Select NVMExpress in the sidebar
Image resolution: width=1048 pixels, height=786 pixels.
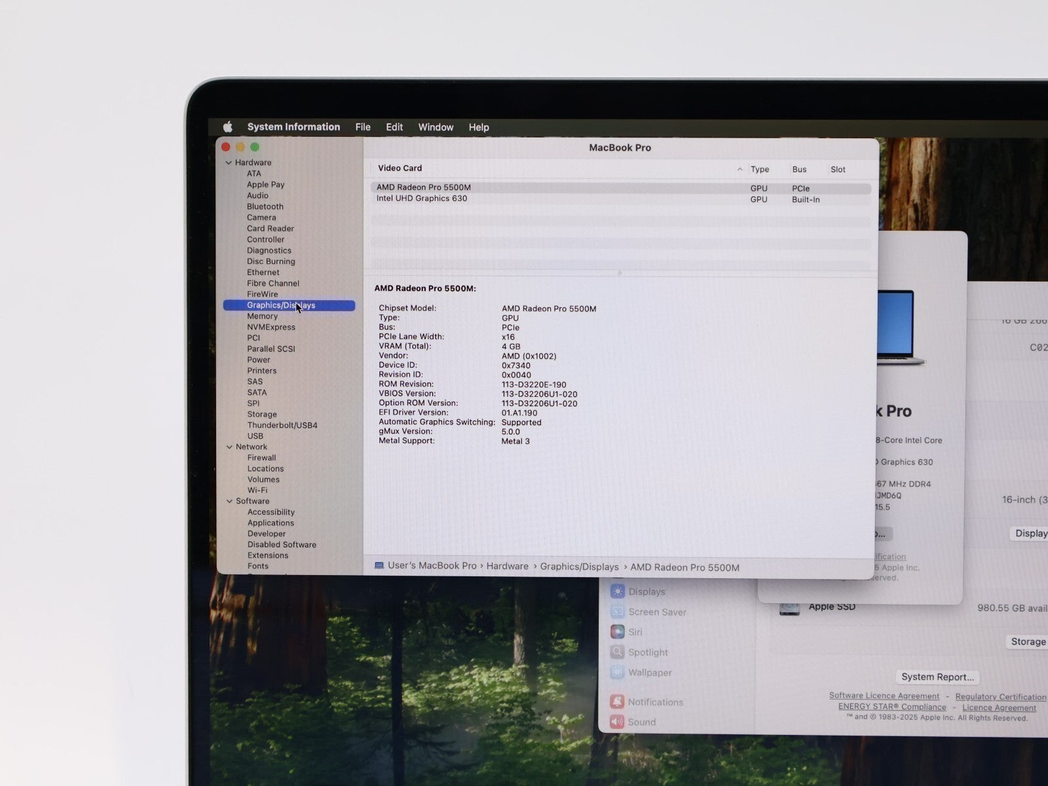click(271, 327)
